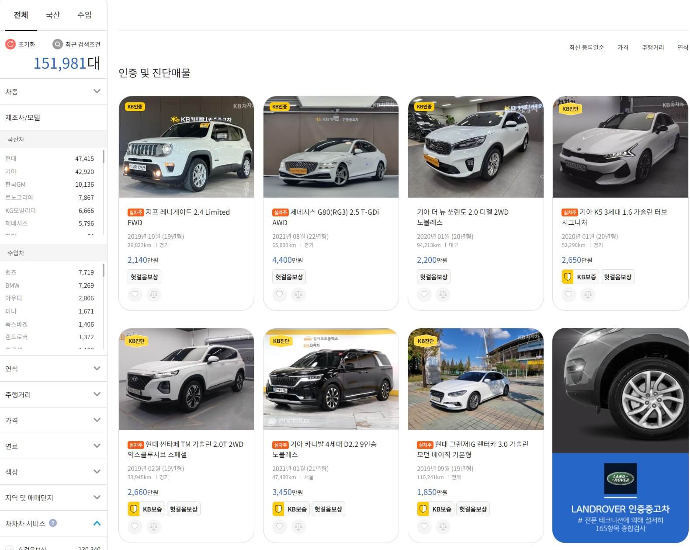The image size is (690, 550).
Task: Click 헛걸음보상 button on 지프 레니게이드 card
Action: pyautogui.click(x=145, y=277)
